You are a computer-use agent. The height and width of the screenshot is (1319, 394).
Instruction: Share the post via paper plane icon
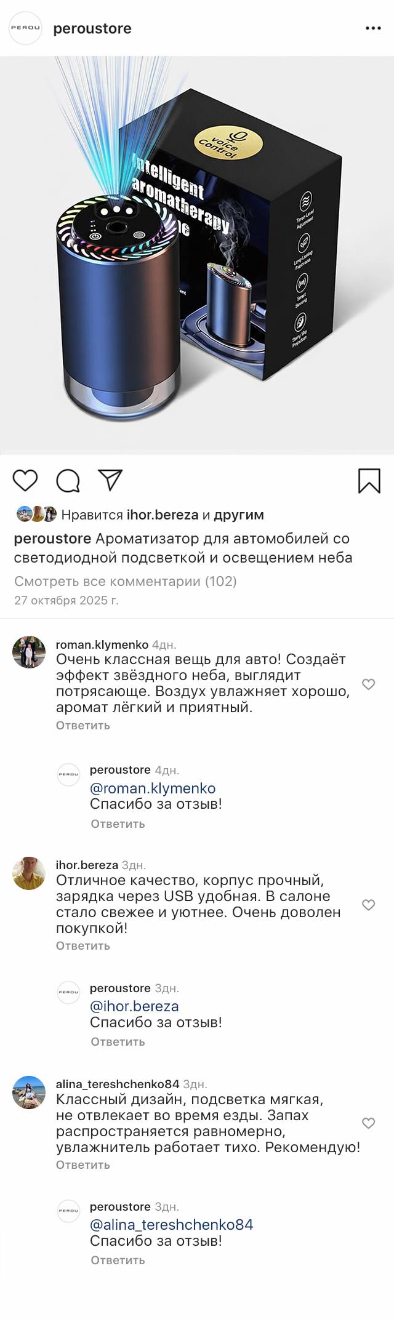coord(111,480)
